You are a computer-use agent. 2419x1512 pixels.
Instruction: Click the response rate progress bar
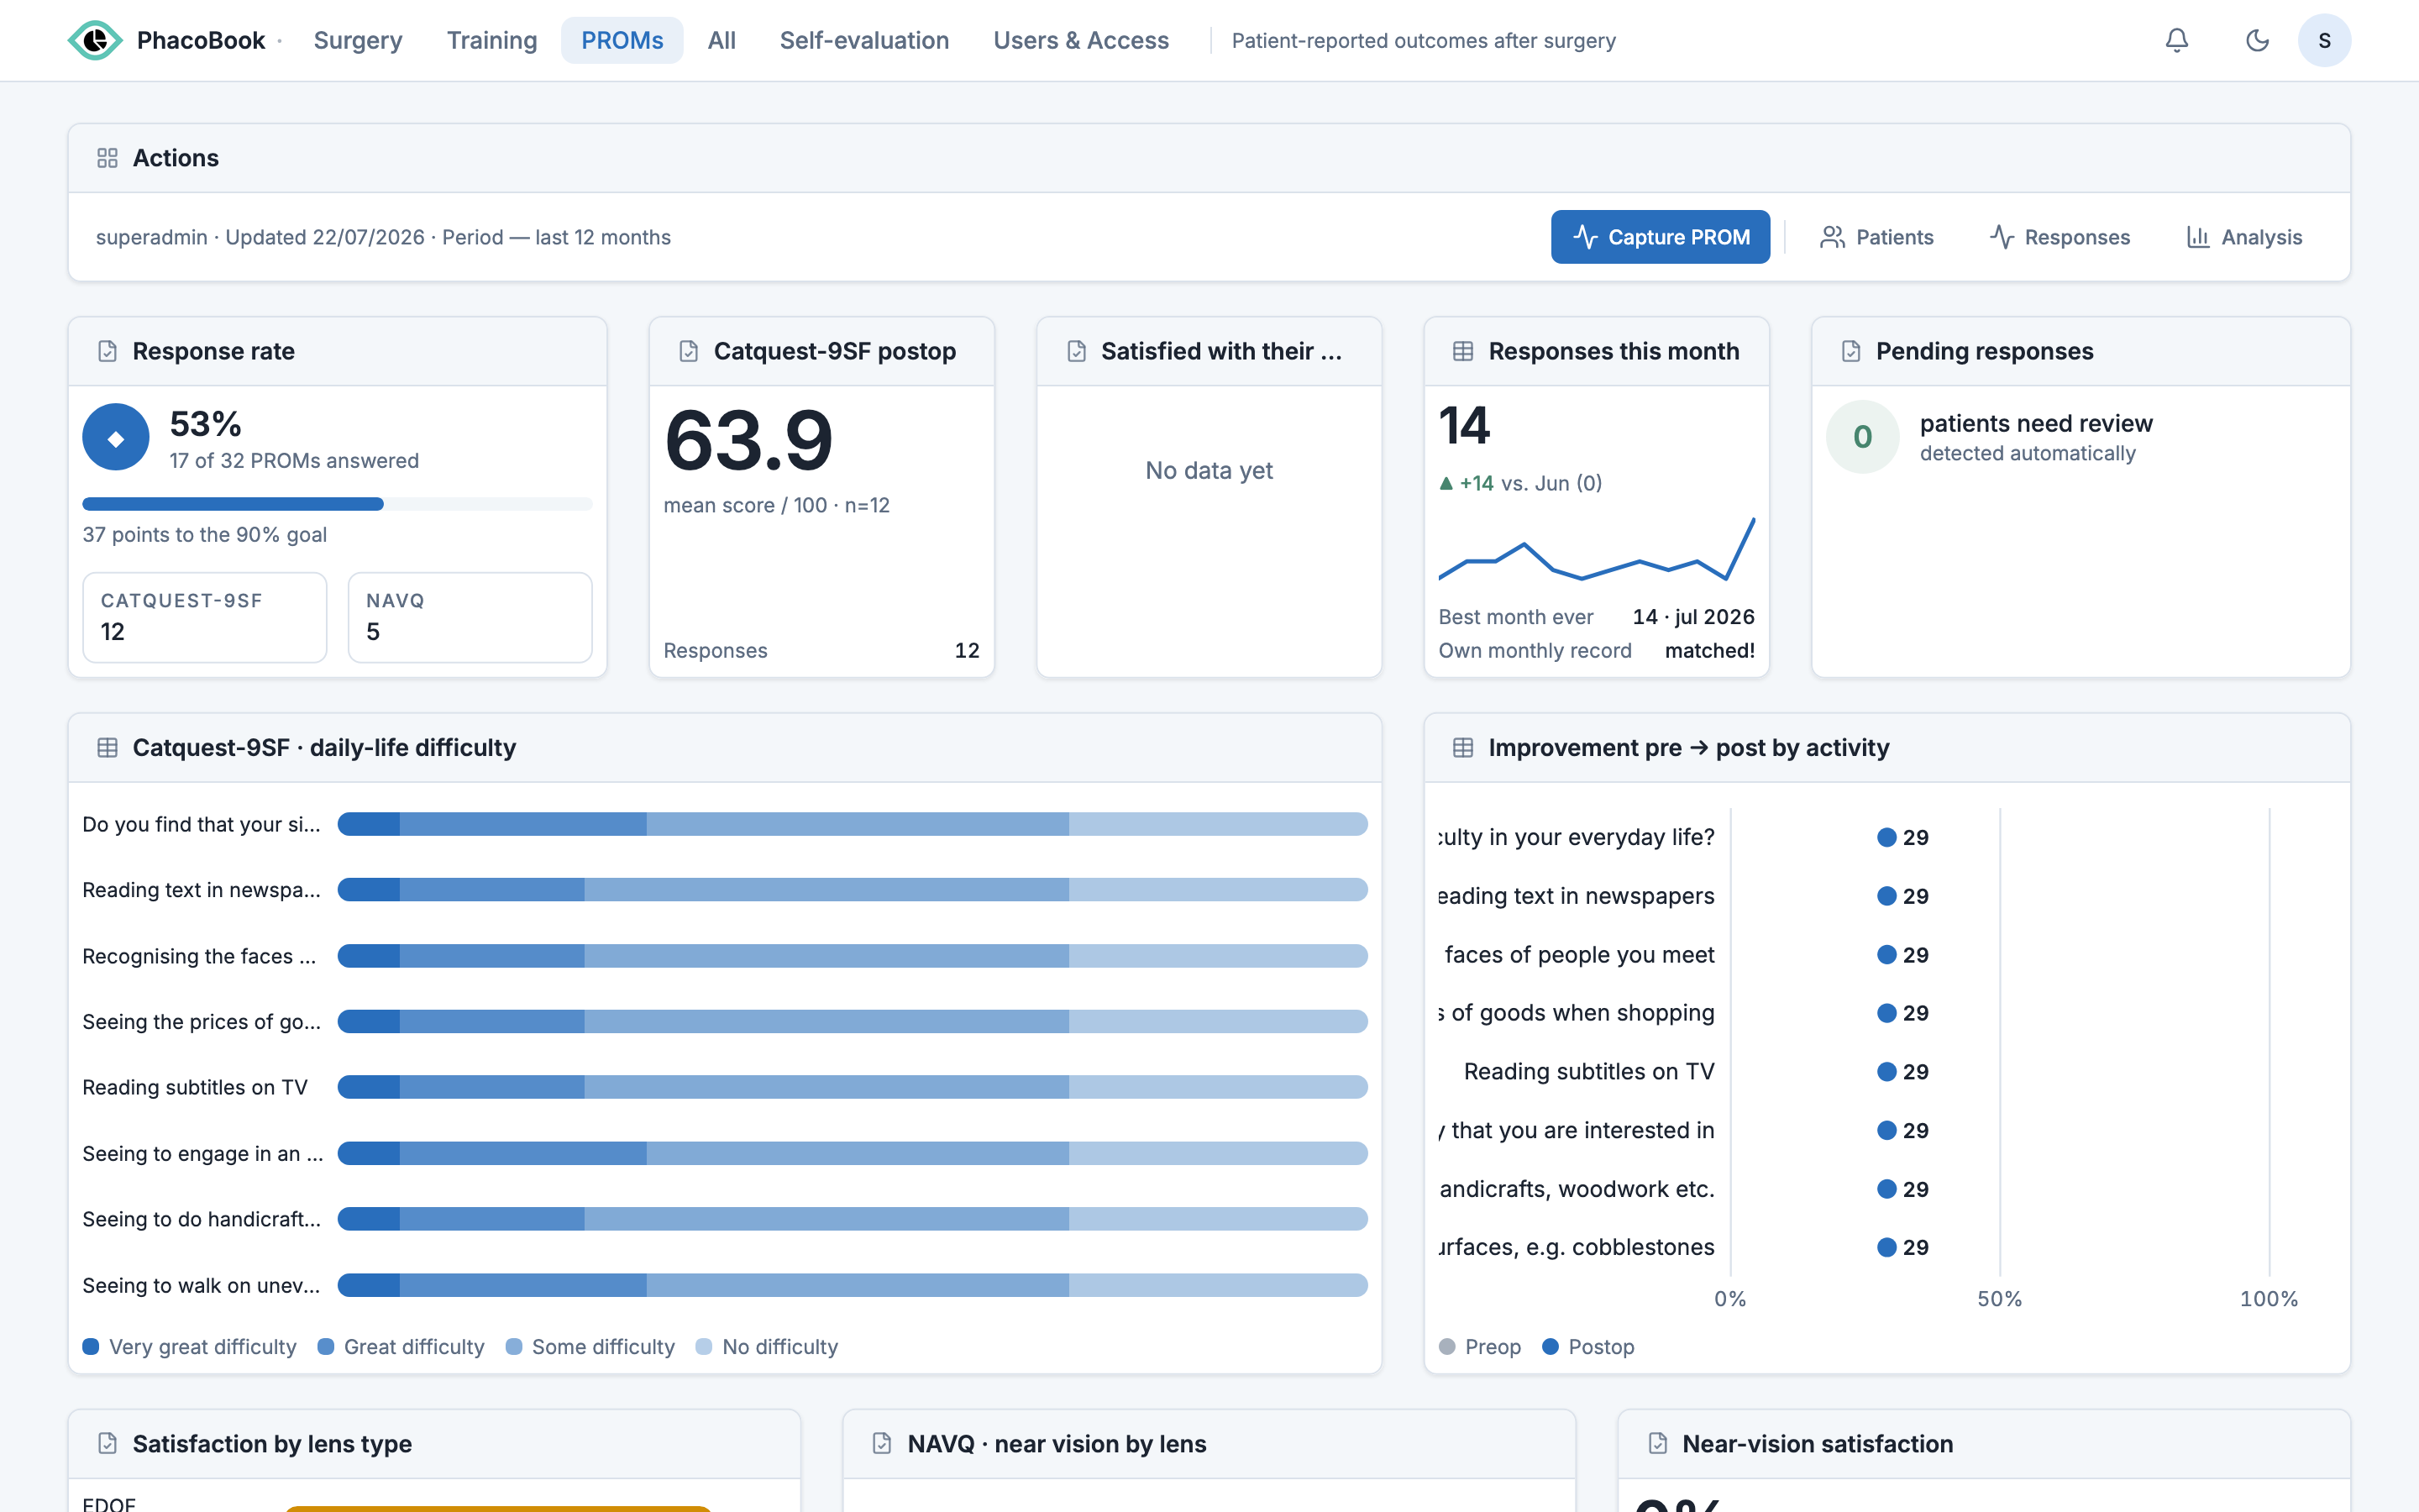pos(337,504)
